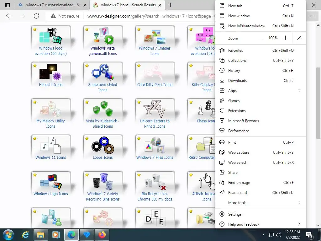The width and height of the screenshot is (321, 241).
Task: Open Windows 7 Images Icons link
Action: (155, 51)
